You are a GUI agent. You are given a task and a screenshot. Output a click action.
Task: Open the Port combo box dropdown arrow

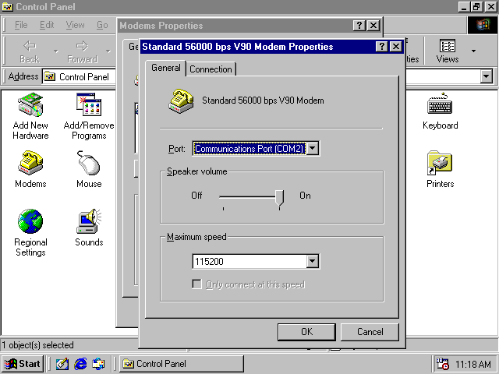click(313, 148)
